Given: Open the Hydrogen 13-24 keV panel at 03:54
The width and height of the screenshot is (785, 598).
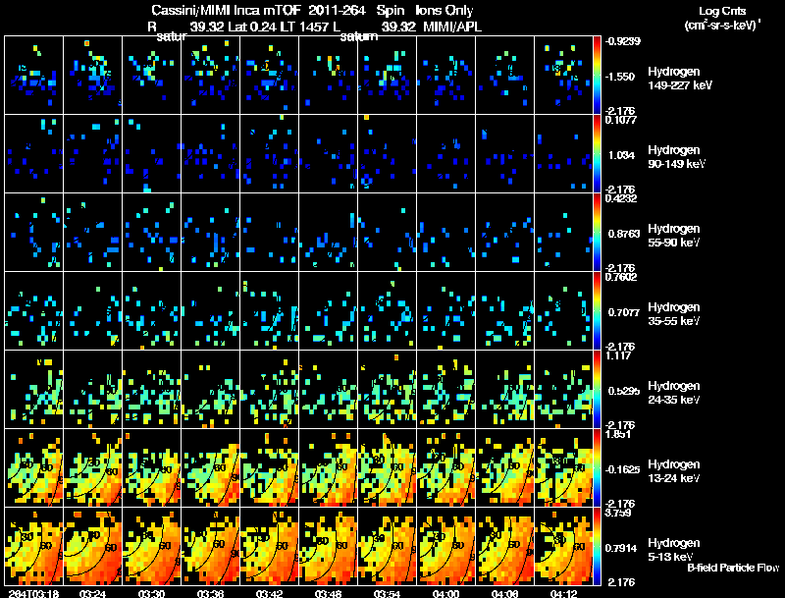Looking at the screenshot, I should click(x=387, y=468).
